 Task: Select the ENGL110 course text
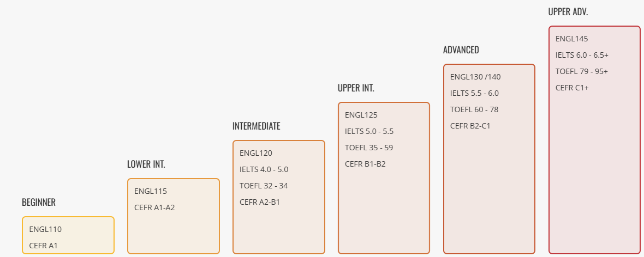[45, 229]
